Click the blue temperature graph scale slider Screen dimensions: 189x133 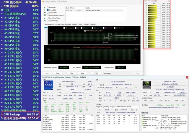point(46,27)
